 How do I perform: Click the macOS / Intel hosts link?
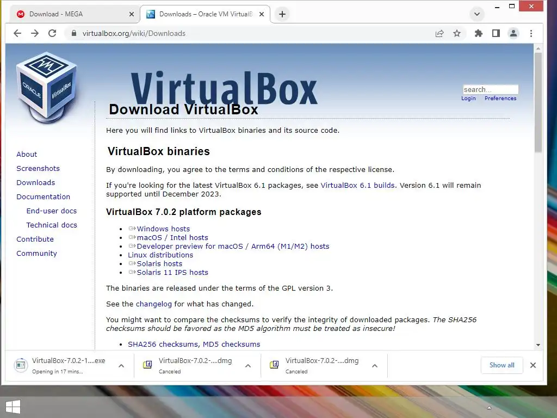pos(172,237)
